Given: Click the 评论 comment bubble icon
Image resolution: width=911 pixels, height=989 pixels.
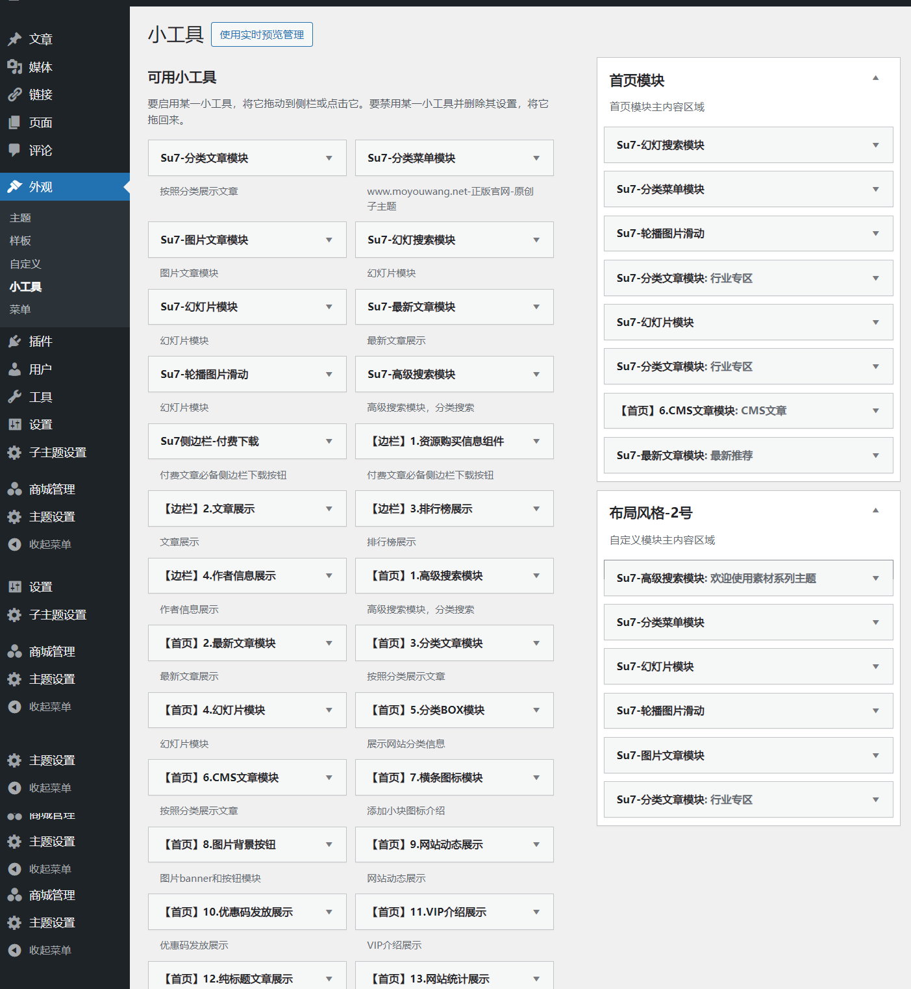Looking at the screenshot, I should pyautogui.click(x=14, y=151).
